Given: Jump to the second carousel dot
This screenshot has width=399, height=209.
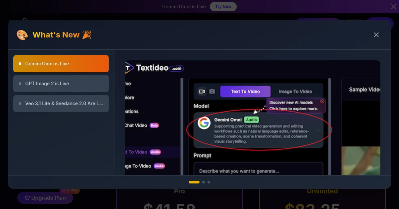Looking at the screenshot, I should [x=203, y=182].
